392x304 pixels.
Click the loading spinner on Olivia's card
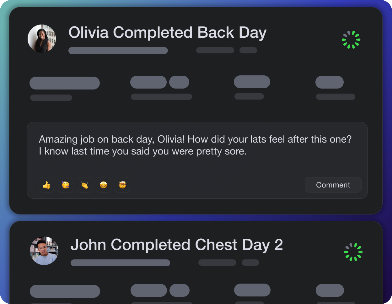point(351,40)
